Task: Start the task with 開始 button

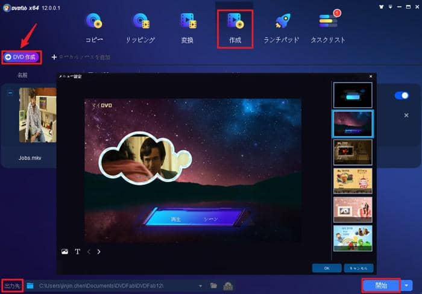Action: click(x=381, y=286)
